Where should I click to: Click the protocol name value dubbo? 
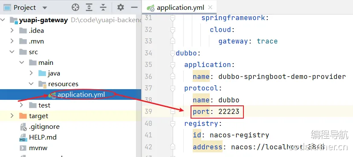[229, 100]
